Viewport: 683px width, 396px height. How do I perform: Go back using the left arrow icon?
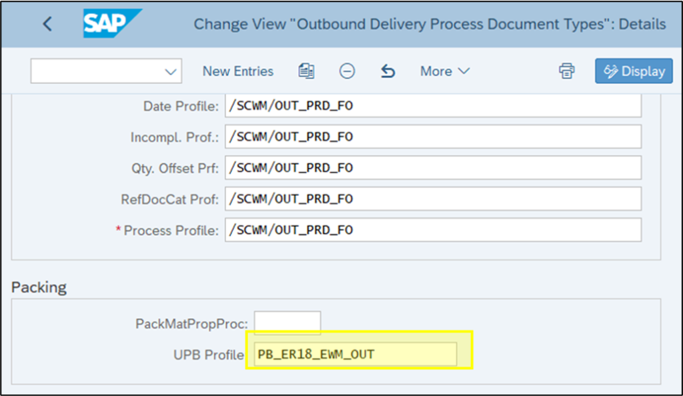coord(47,24)
